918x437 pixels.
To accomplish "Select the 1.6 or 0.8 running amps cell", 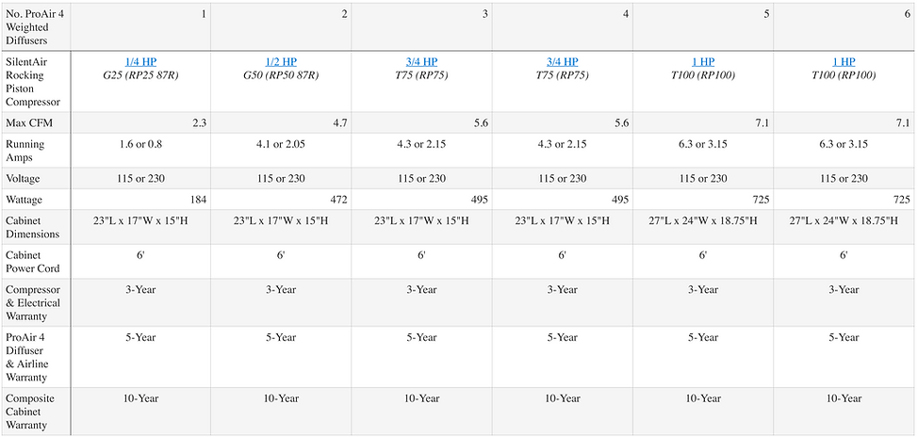I will coord(139,144).
